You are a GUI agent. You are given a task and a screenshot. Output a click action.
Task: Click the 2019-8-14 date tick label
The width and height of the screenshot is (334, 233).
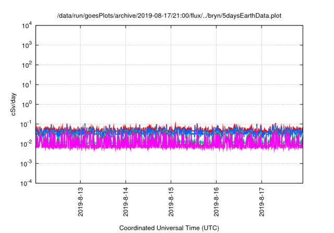point(126,202)
